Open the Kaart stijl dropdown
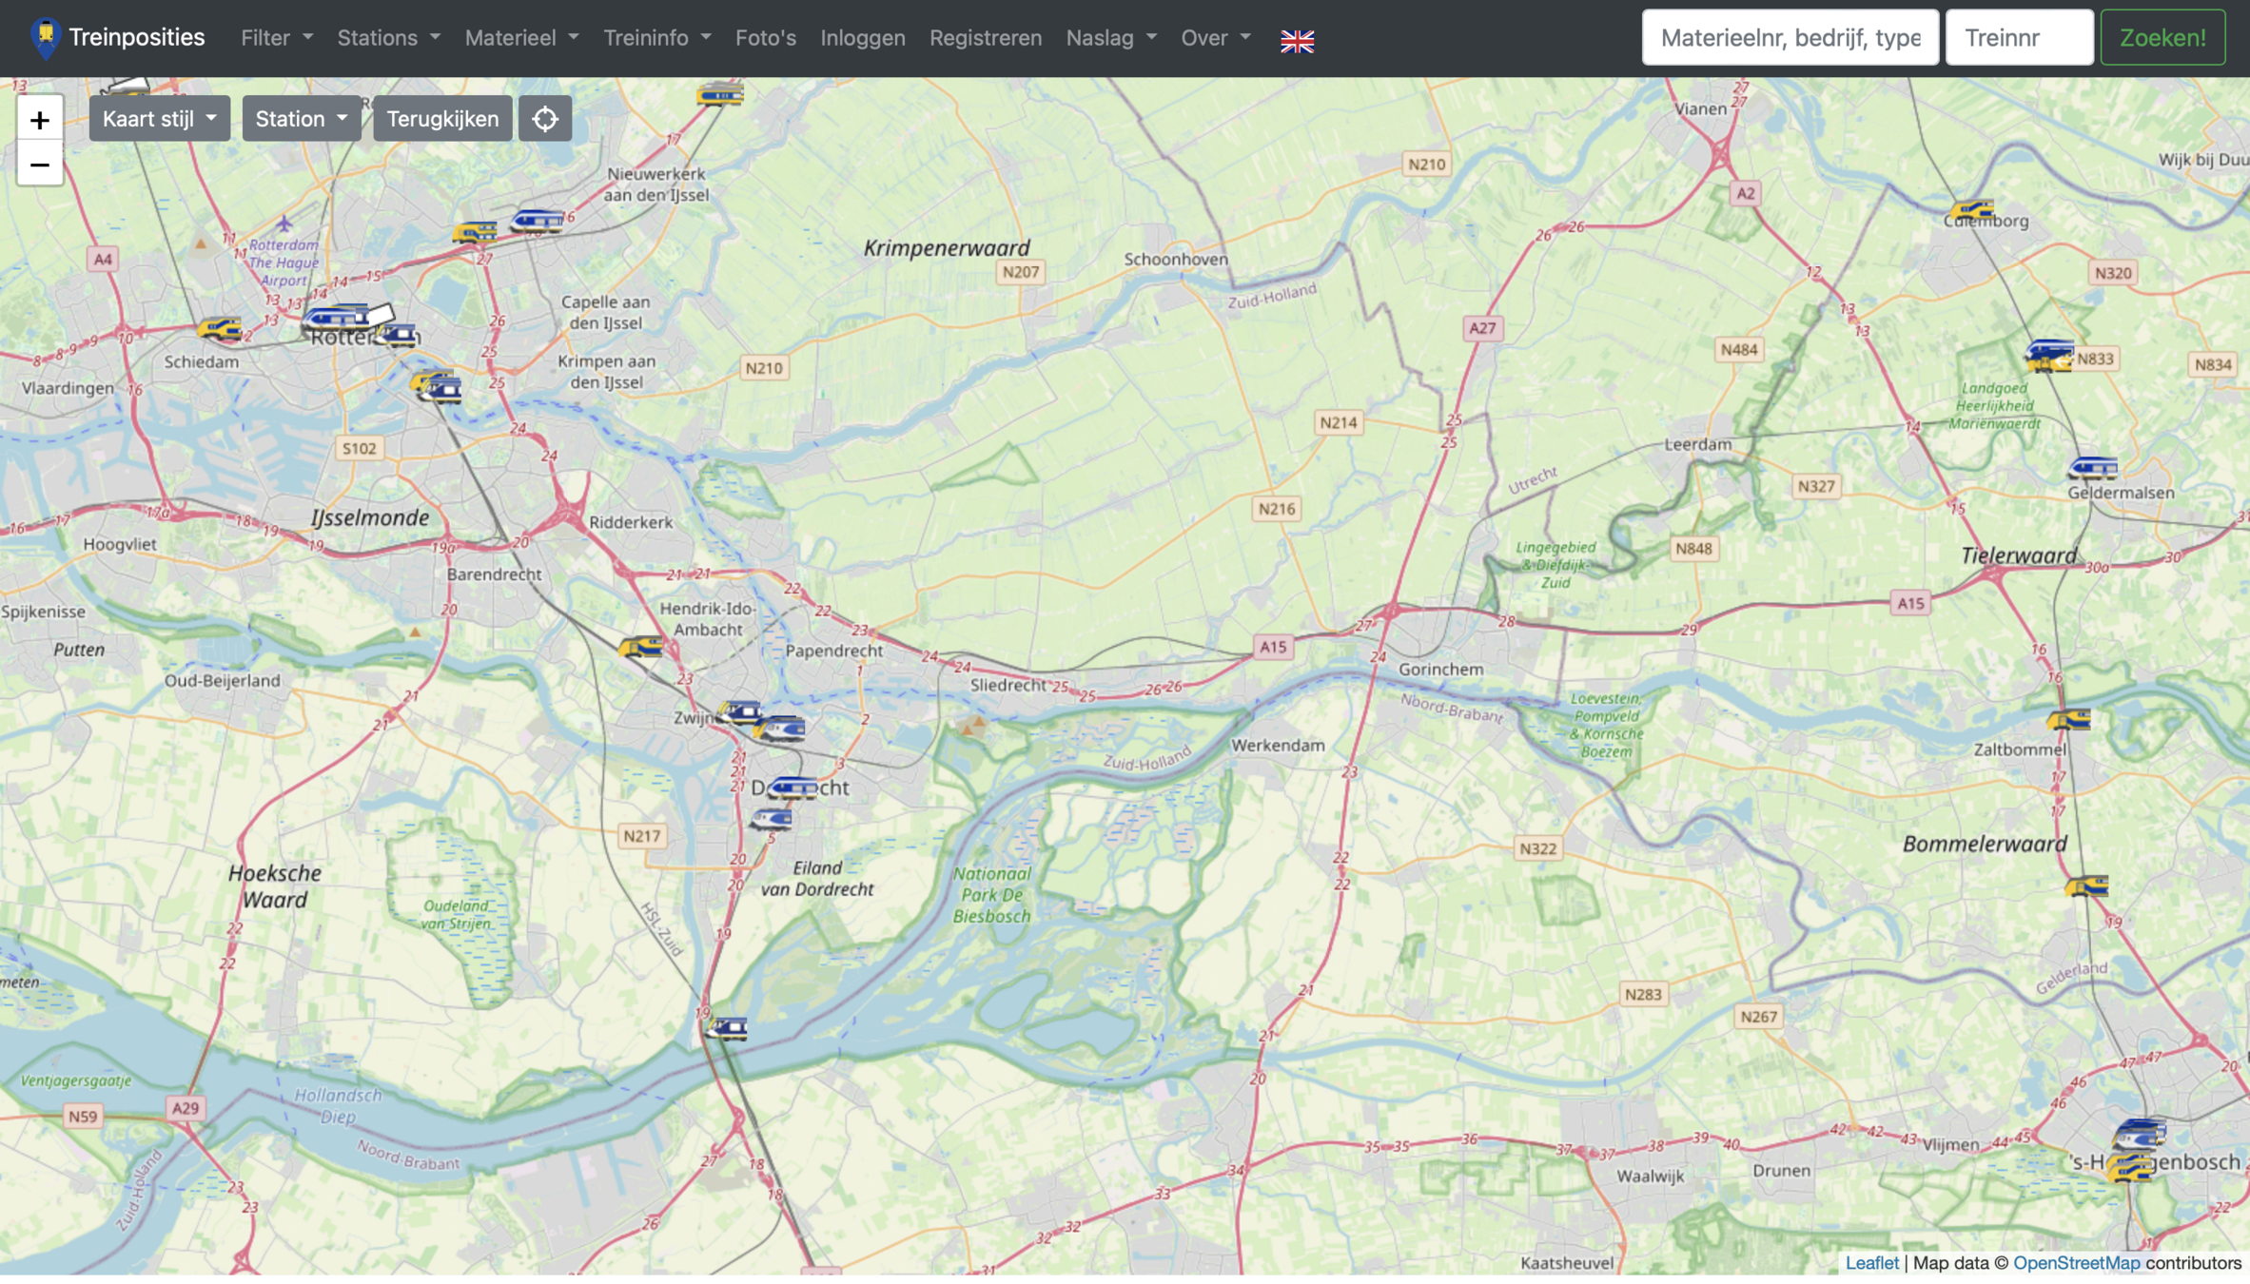Image resolution: width=2250 pixels, height=1284 pixels. pyautogui.click(x=159, y=119)
